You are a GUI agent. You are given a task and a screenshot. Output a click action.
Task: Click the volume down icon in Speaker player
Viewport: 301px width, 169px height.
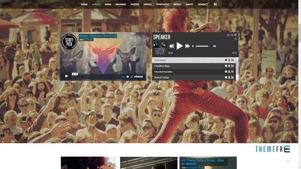[193, 46]
